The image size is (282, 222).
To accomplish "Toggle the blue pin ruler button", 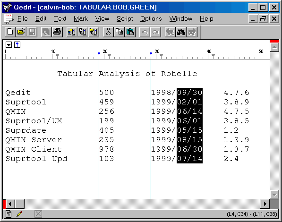I will (17, 44).
